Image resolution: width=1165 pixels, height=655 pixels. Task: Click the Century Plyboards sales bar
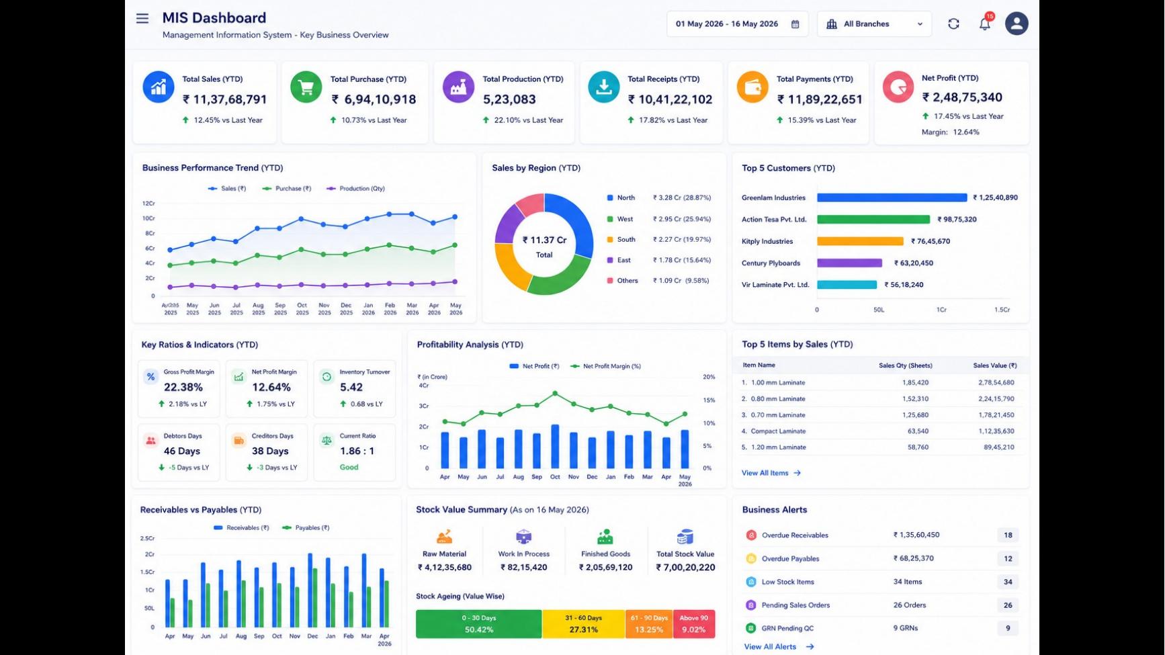tap(849, 263)
